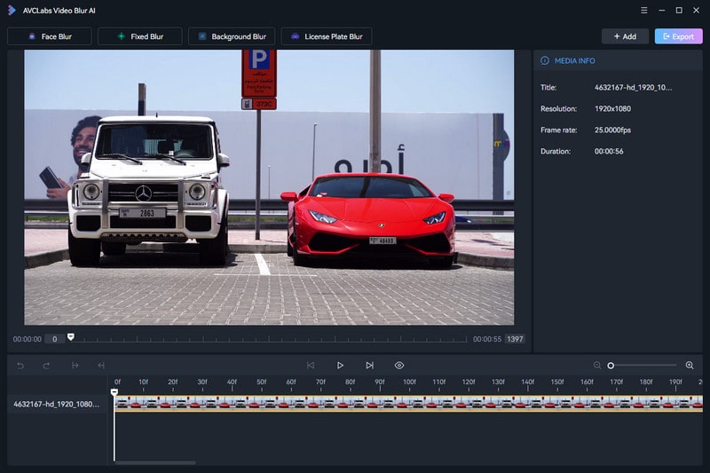Toggle the preview eye icon
710x473 pixels.
pyautogui.click(x=398, y=366)
